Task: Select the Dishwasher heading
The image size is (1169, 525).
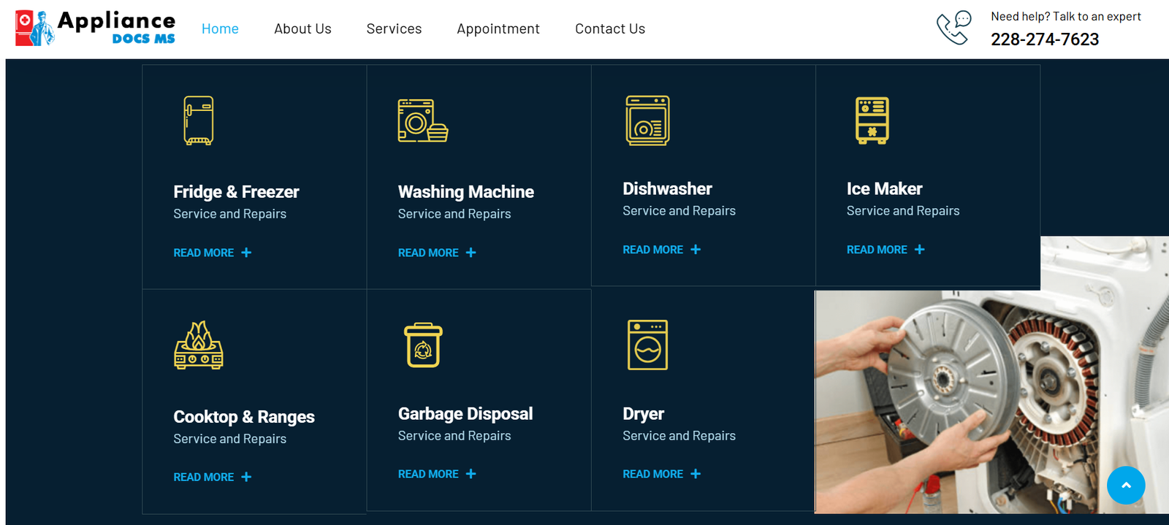Action: tap(667, 189)
